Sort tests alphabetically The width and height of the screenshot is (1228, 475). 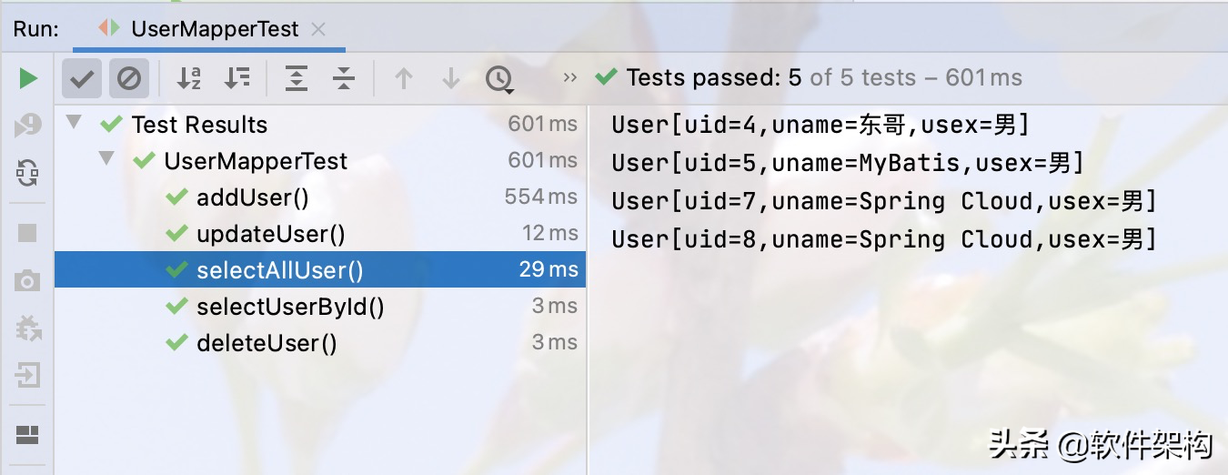(x=189, y=79)
